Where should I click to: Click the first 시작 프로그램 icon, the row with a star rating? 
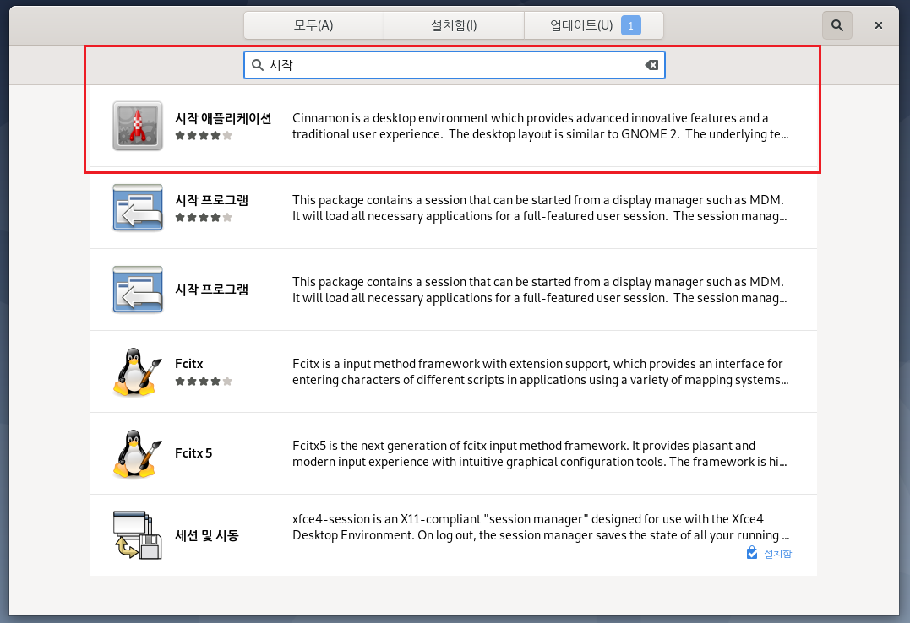138,208
